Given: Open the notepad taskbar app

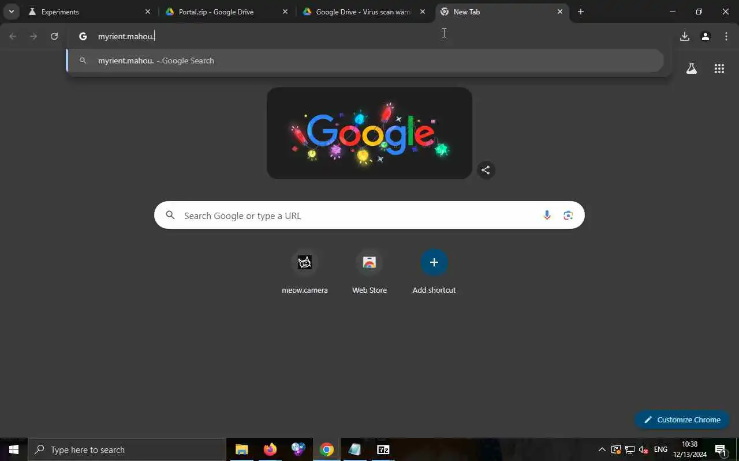Looking at the screenshot, I should coord(354,449).
